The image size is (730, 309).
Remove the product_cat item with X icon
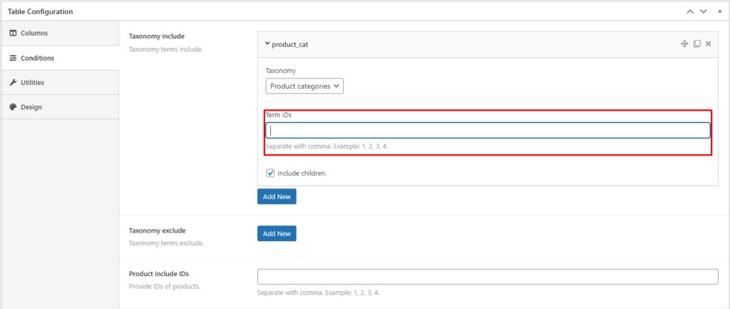[x=708, y=44]
